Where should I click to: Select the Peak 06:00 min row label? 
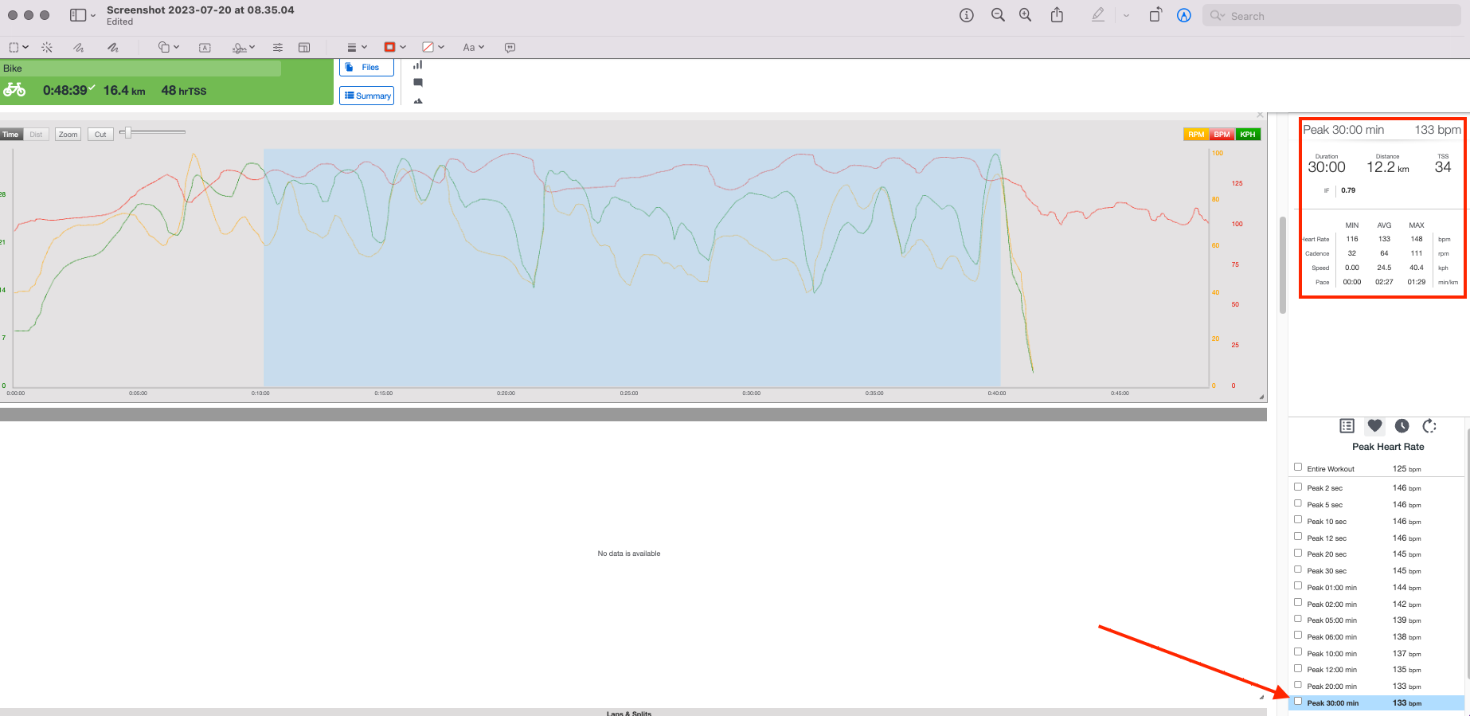tap(1331, 637)
